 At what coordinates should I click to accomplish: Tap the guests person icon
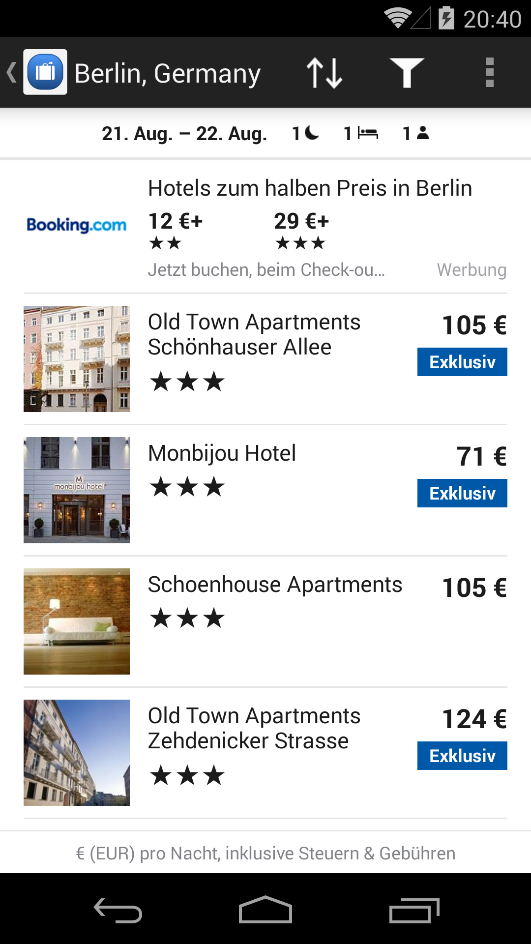(423, 133)
